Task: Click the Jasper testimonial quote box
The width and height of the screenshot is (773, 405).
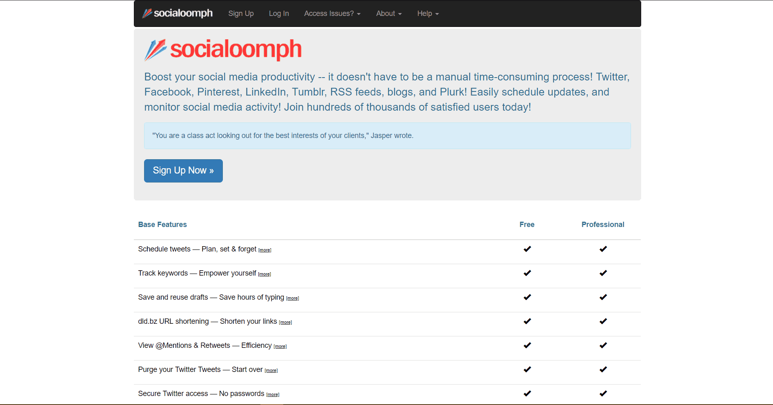Action: click(387, 136)
